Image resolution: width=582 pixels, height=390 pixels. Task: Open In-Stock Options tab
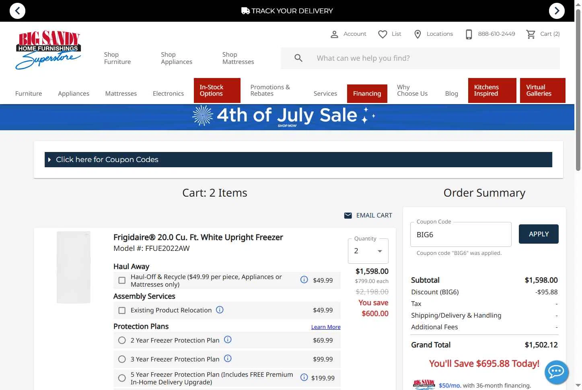(x=217, y=90)
